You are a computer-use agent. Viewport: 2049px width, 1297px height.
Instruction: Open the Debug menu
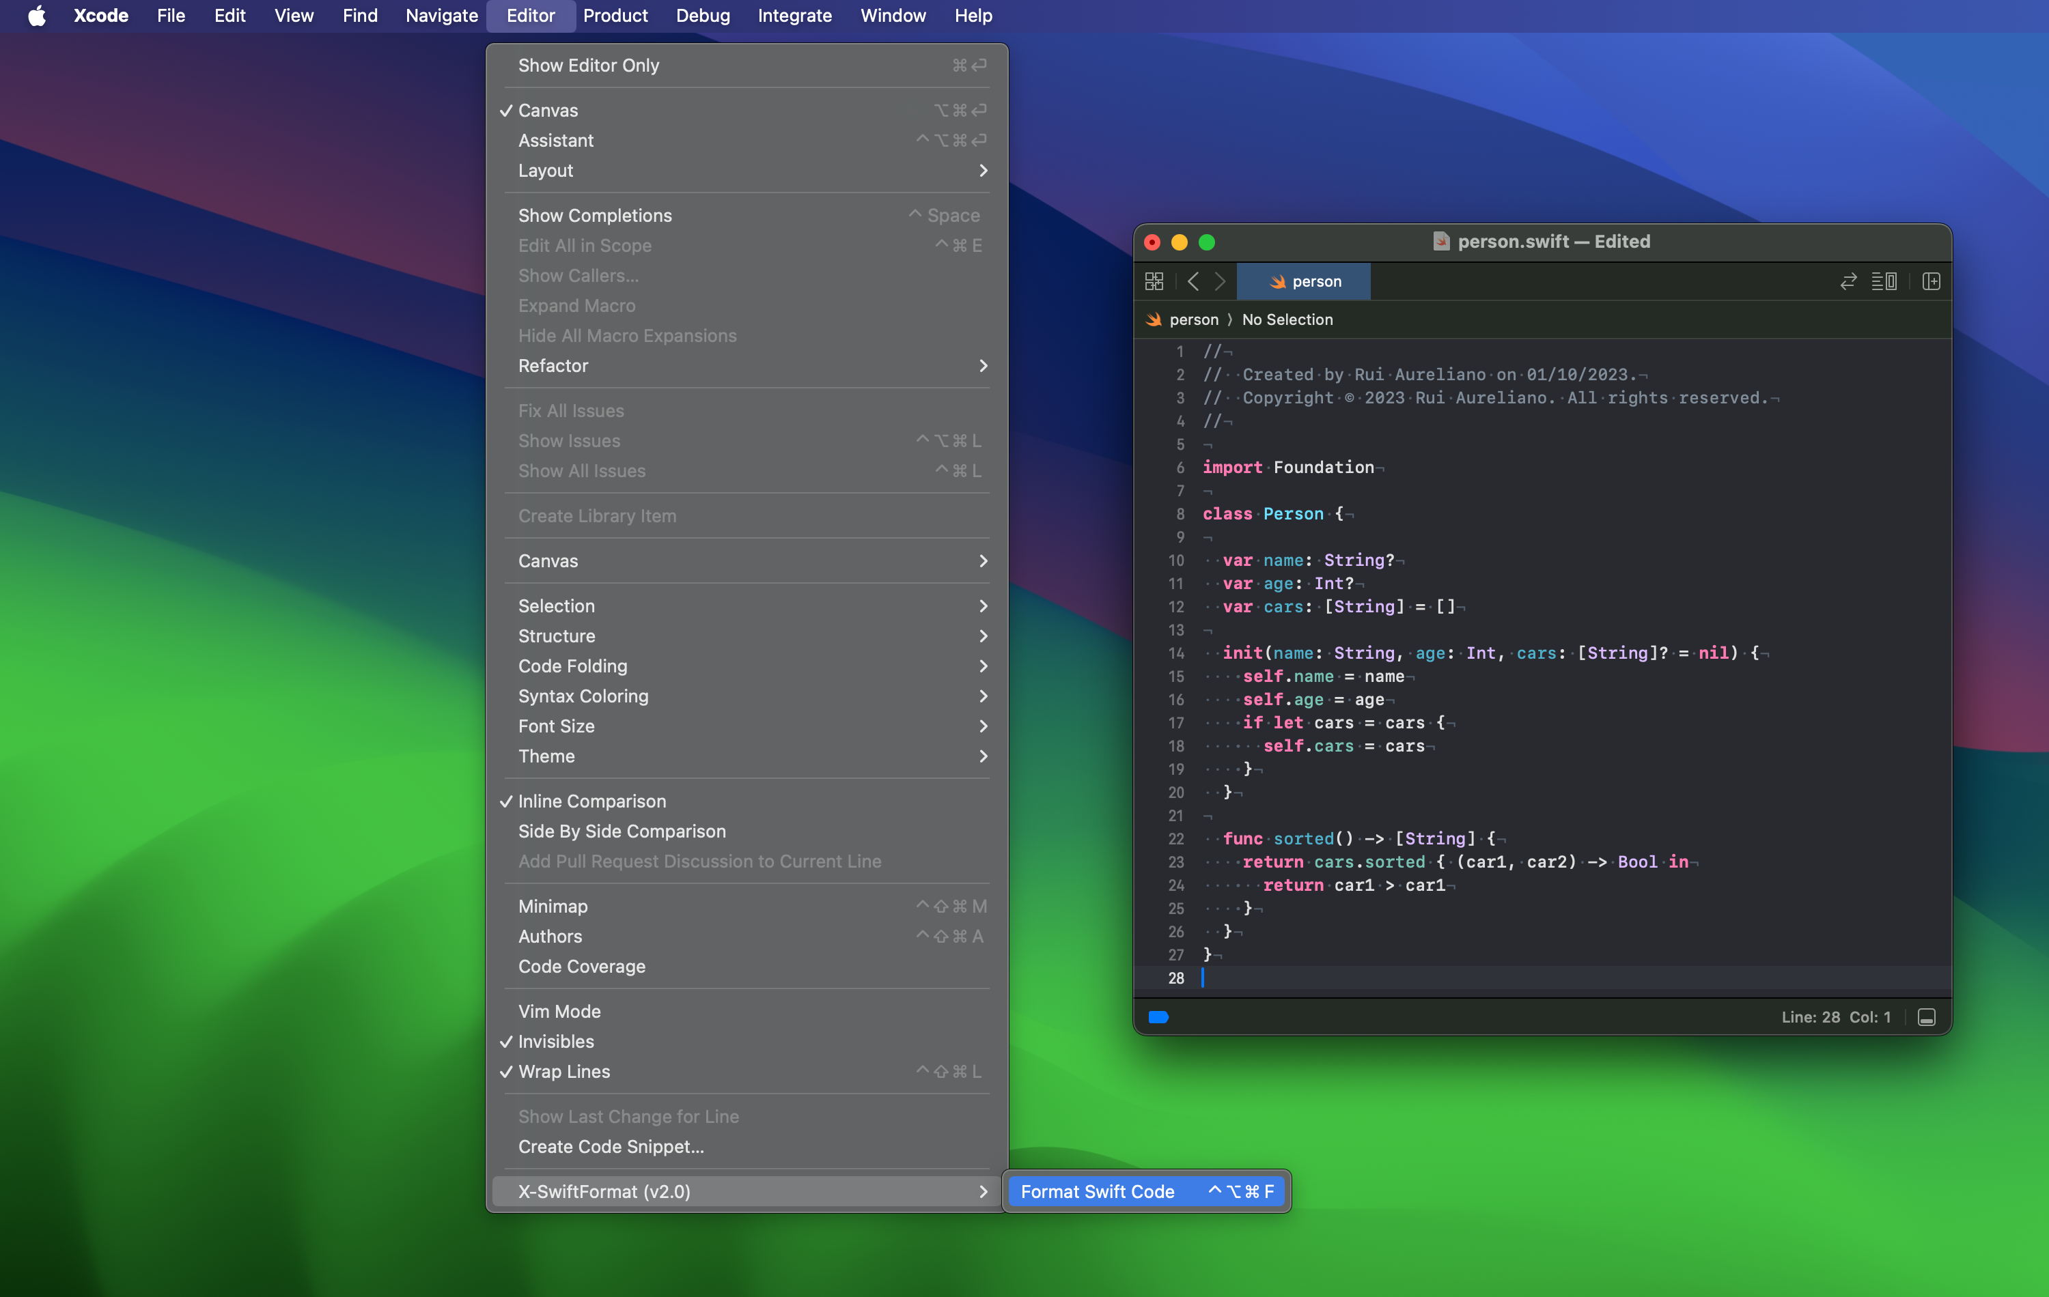[x=703, y=15]
